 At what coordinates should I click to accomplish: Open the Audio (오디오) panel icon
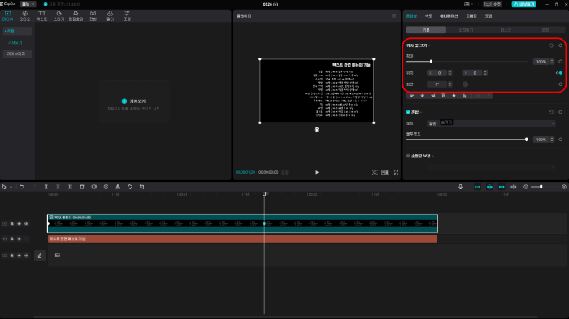pos(24,15)
